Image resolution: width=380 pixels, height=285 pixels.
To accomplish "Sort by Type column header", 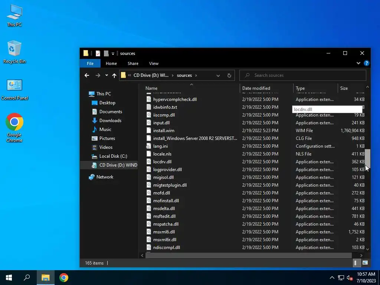I will (x=315, y=88).
